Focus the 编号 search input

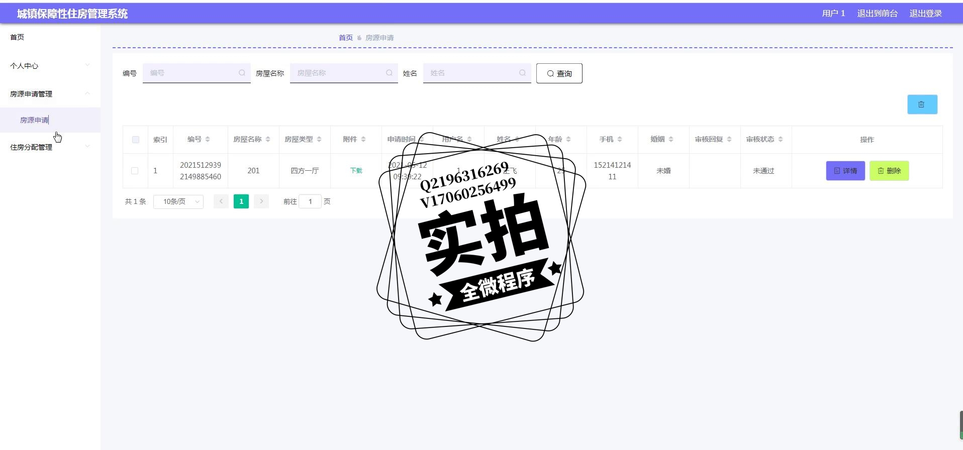pos(197,73)
